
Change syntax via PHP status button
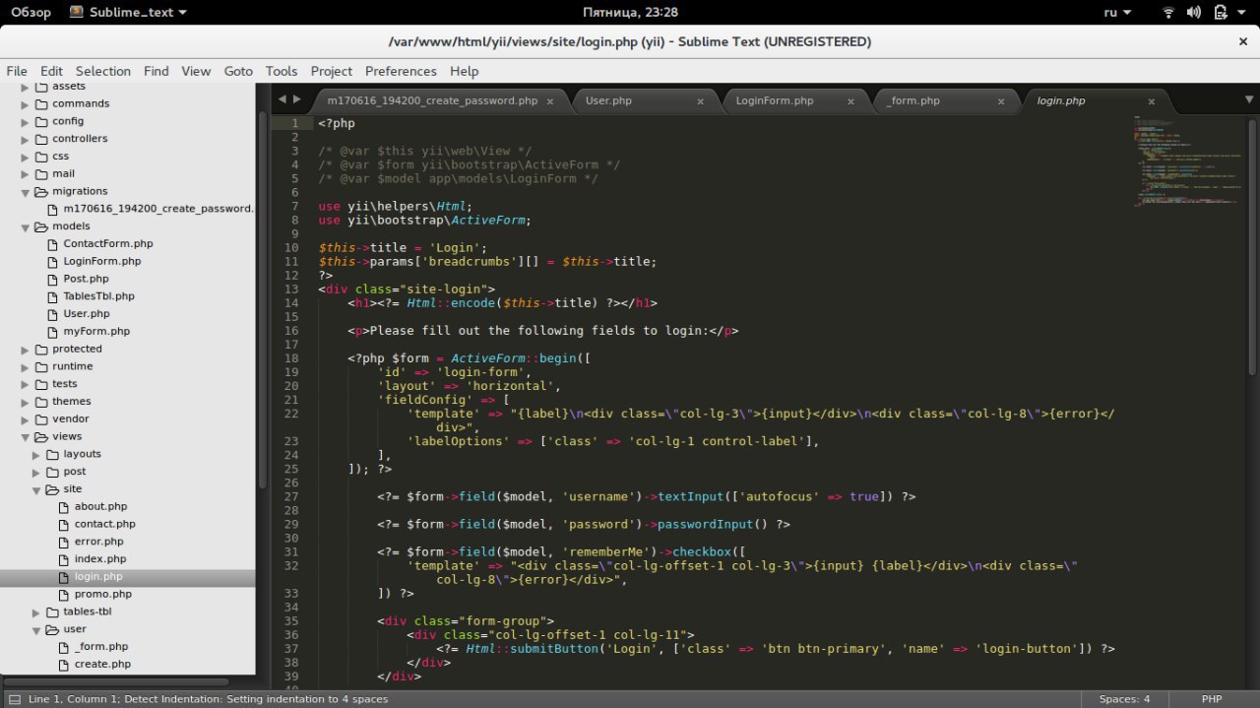pyautogui.click(x=1212, y=699)
